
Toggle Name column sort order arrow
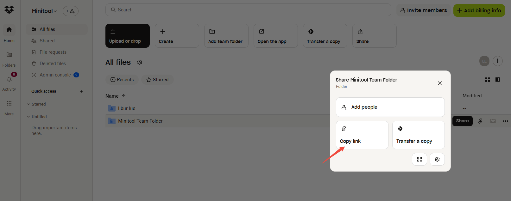tap(124, 96)
